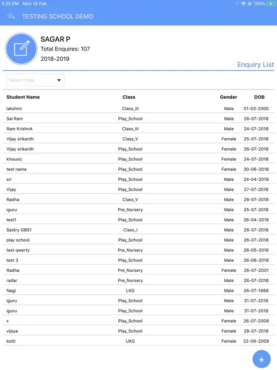
Task: Tap the Class column header
Action: pos(129,97)
